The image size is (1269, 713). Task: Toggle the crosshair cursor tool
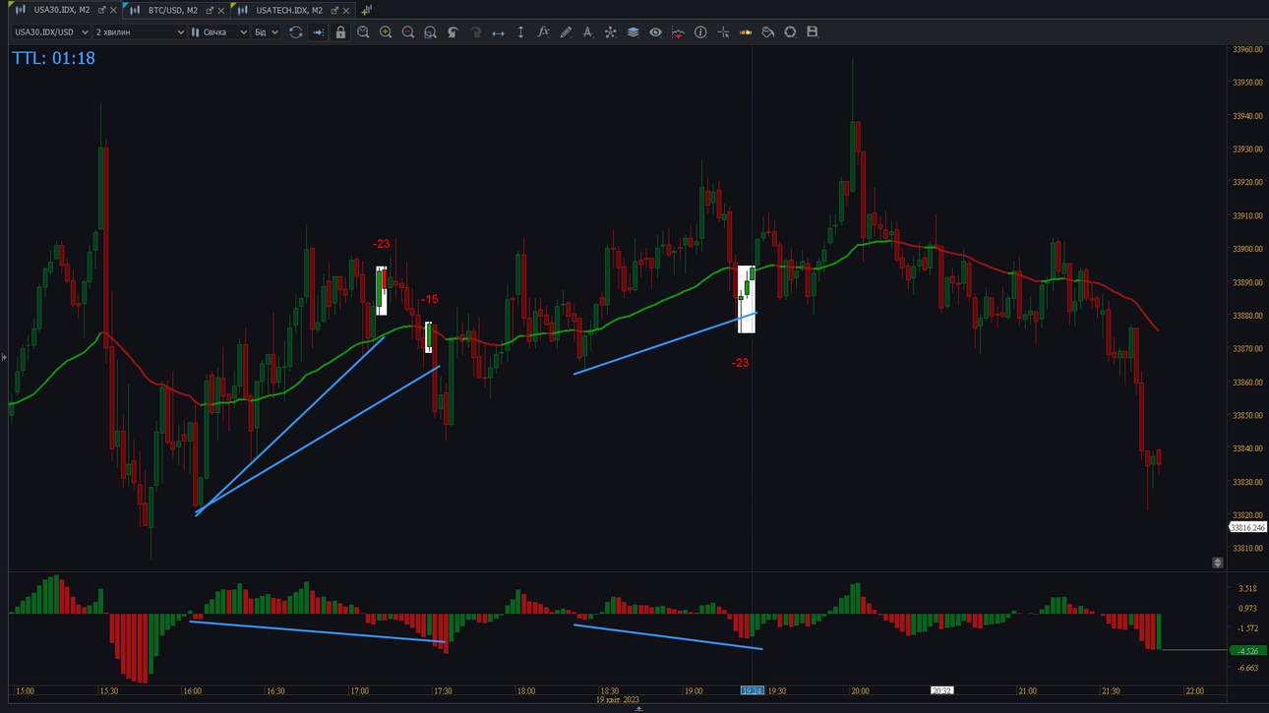click(723, 32)
